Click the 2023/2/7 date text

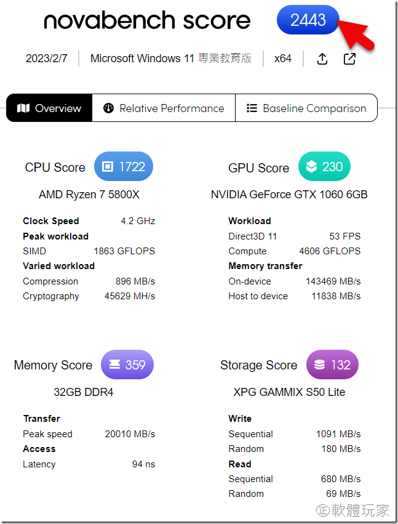coord(47,58)
